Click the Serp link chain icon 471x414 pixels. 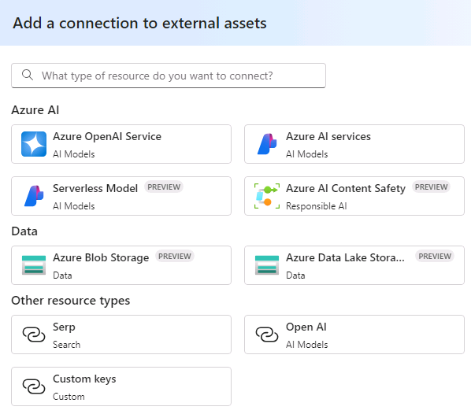[34, 335]
